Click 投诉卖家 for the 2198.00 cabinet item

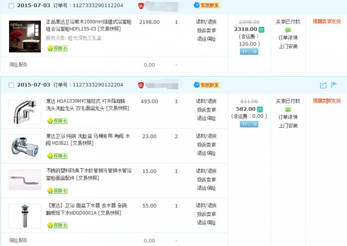pyautogui.click(x=206, y=30)
